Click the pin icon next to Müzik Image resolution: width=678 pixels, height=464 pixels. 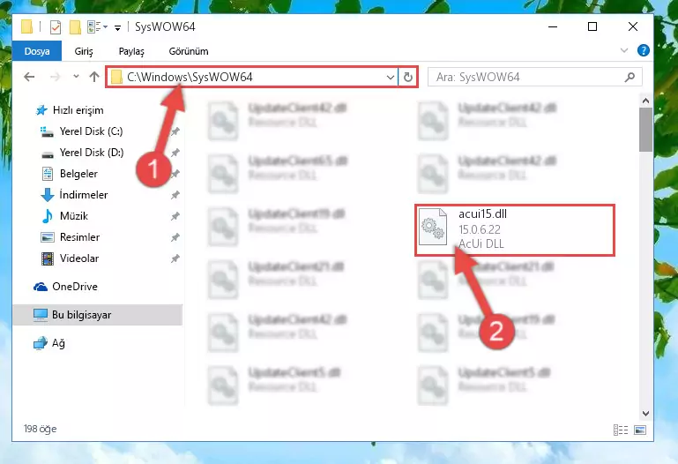point(175,216)
